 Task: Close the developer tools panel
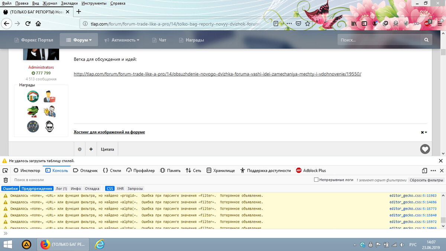pyautogui.click(x=441, y=171)
